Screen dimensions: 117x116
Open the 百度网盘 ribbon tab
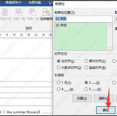[35, 2]
